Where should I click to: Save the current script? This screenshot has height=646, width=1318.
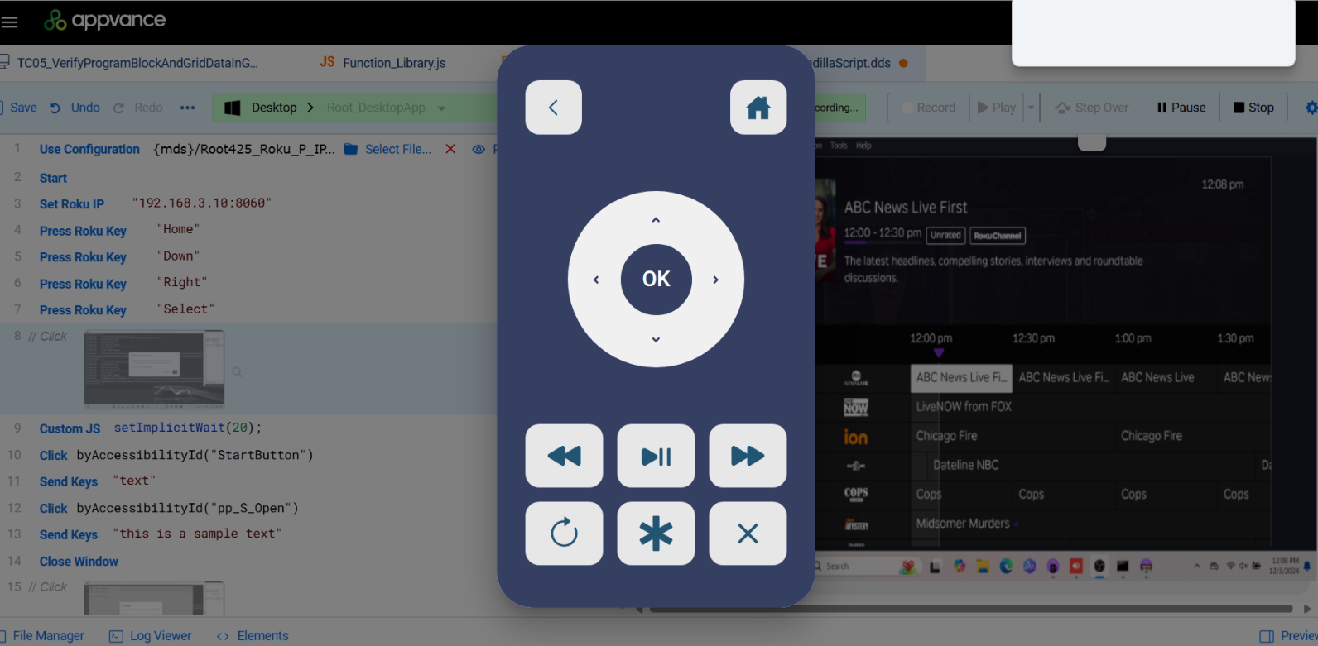(x=19, y=108)
